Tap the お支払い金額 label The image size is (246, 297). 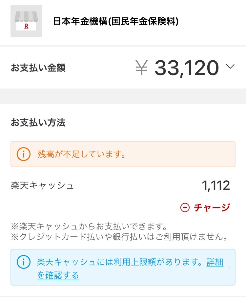38,68
